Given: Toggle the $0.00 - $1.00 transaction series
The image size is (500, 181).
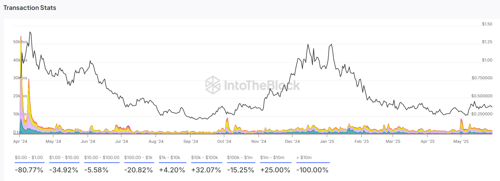Looking at the screenshot, I should click(x=29, y=157).
